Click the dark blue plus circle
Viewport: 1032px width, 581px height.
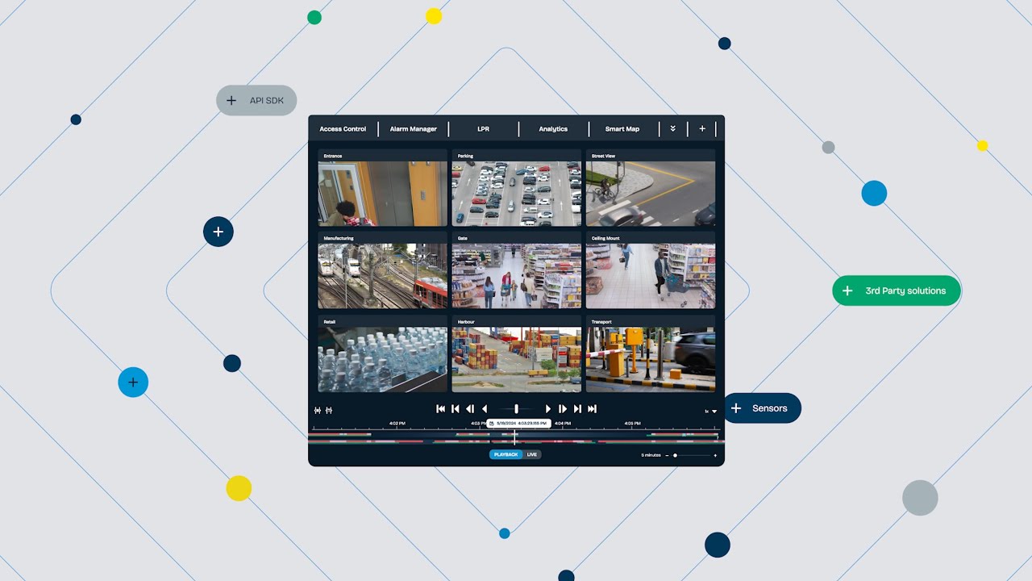point(218,232)
